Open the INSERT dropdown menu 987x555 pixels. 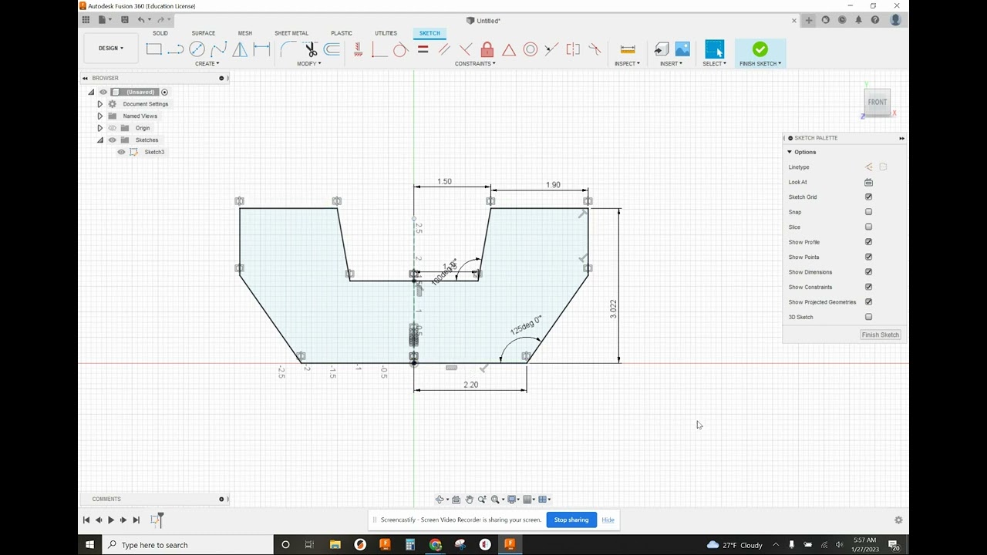click(x=671, y=63)
